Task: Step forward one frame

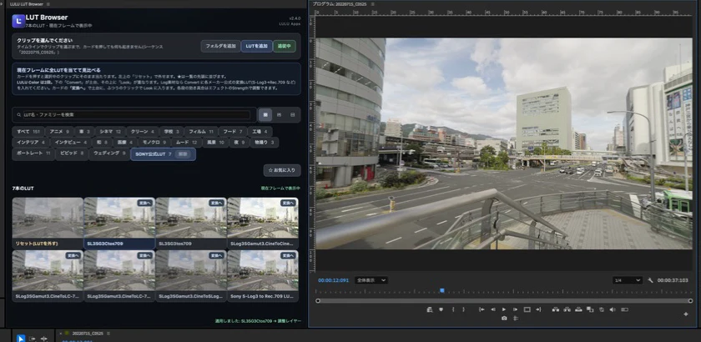Action: [x=515, y=309]
